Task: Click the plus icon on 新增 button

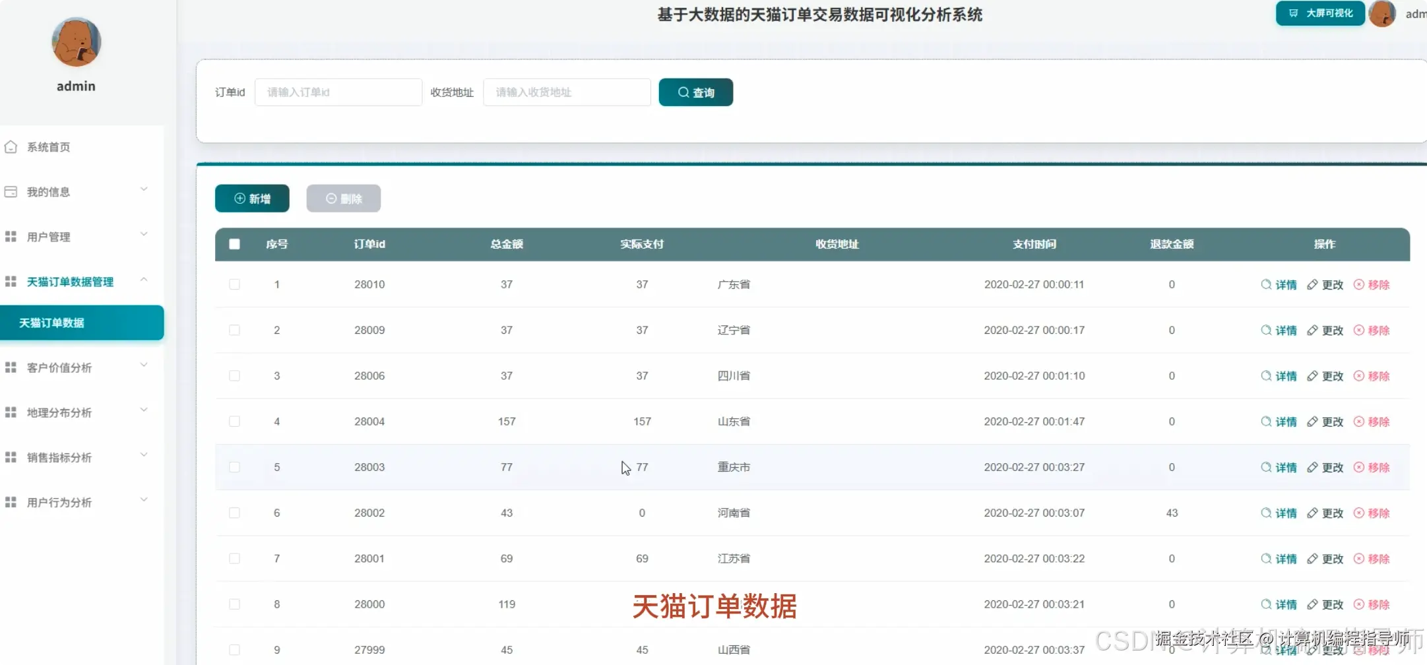Action: 239,198
